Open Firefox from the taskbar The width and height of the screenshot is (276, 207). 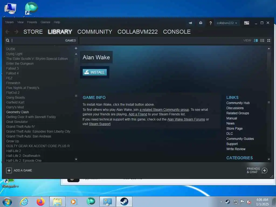41,202
